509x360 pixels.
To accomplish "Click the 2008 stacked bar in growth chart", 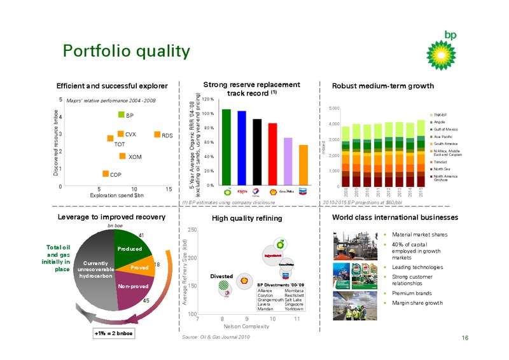I will 345,156.
